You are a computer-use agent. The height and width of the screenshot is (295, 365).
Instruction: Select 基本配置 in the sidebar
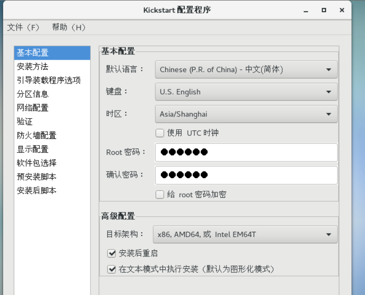pos(52,53)
